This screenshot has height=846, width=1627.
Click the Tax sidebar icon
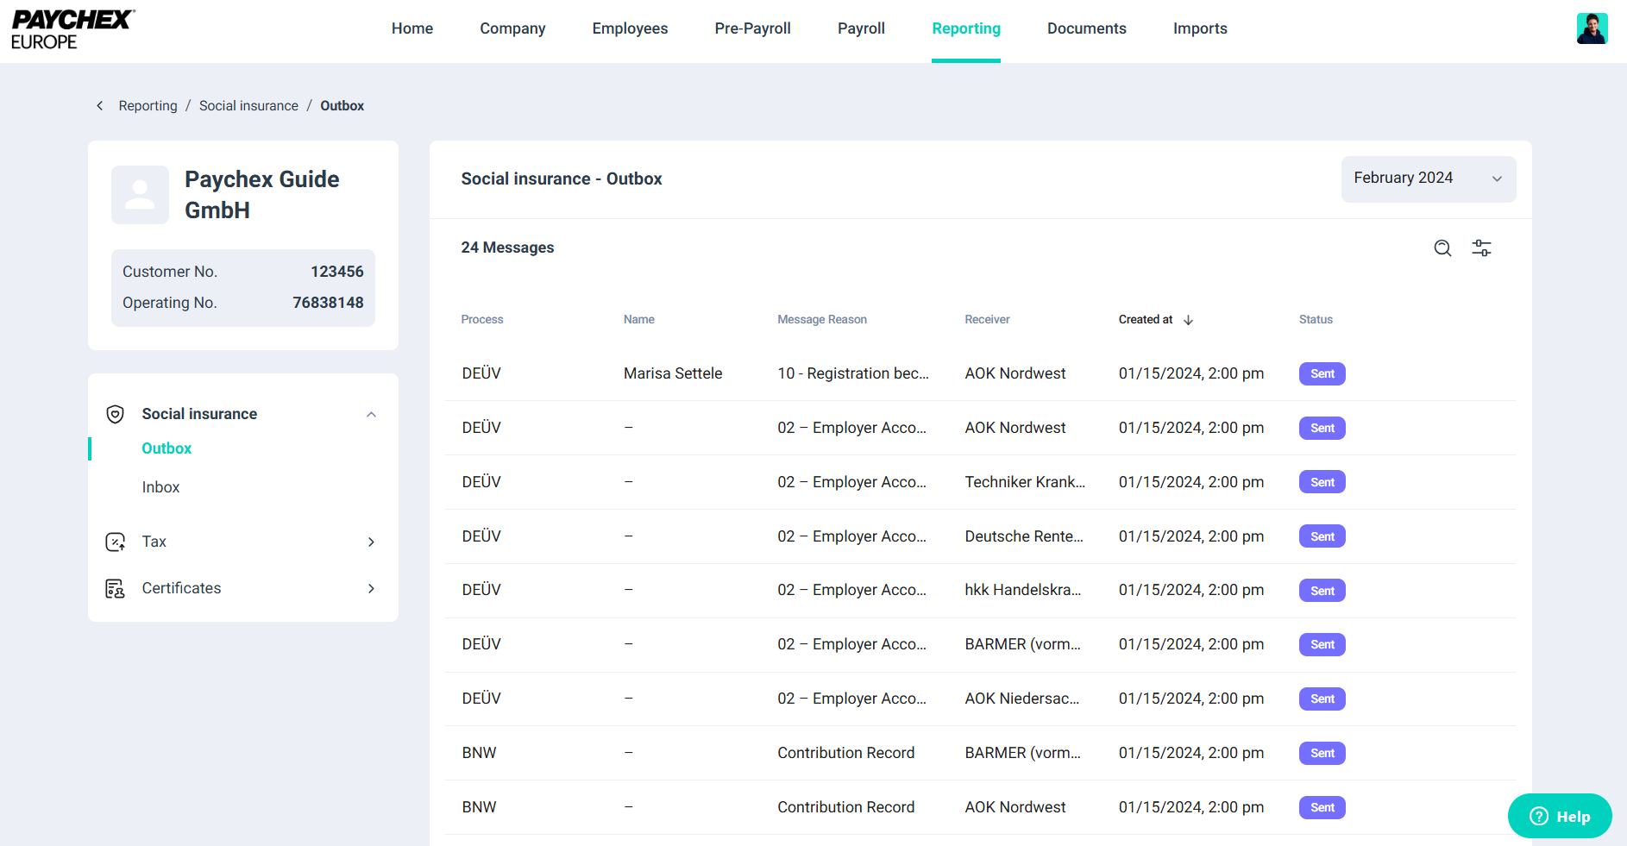115,542
